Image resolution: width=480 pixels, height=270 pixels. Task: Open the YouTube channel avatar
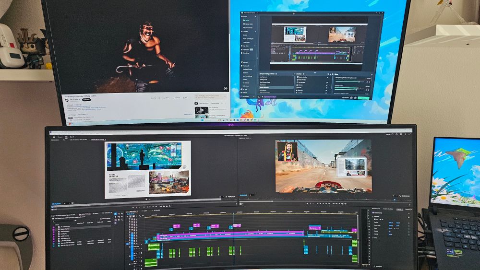(x=67, y=100)
